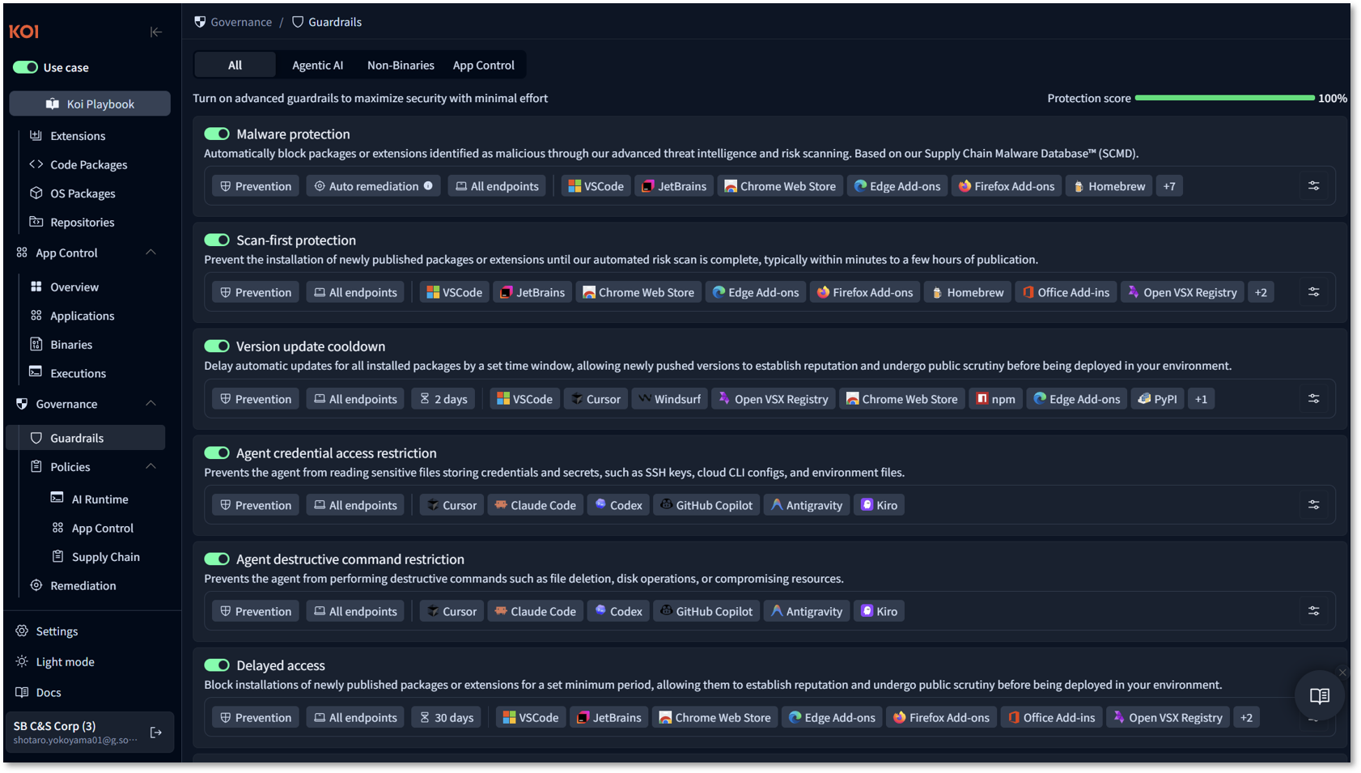The height and width of the screenshot is (773, 1361).
Task: Expand the +1 marketplaces in Version update cooldown
Action: point(1201,399)
